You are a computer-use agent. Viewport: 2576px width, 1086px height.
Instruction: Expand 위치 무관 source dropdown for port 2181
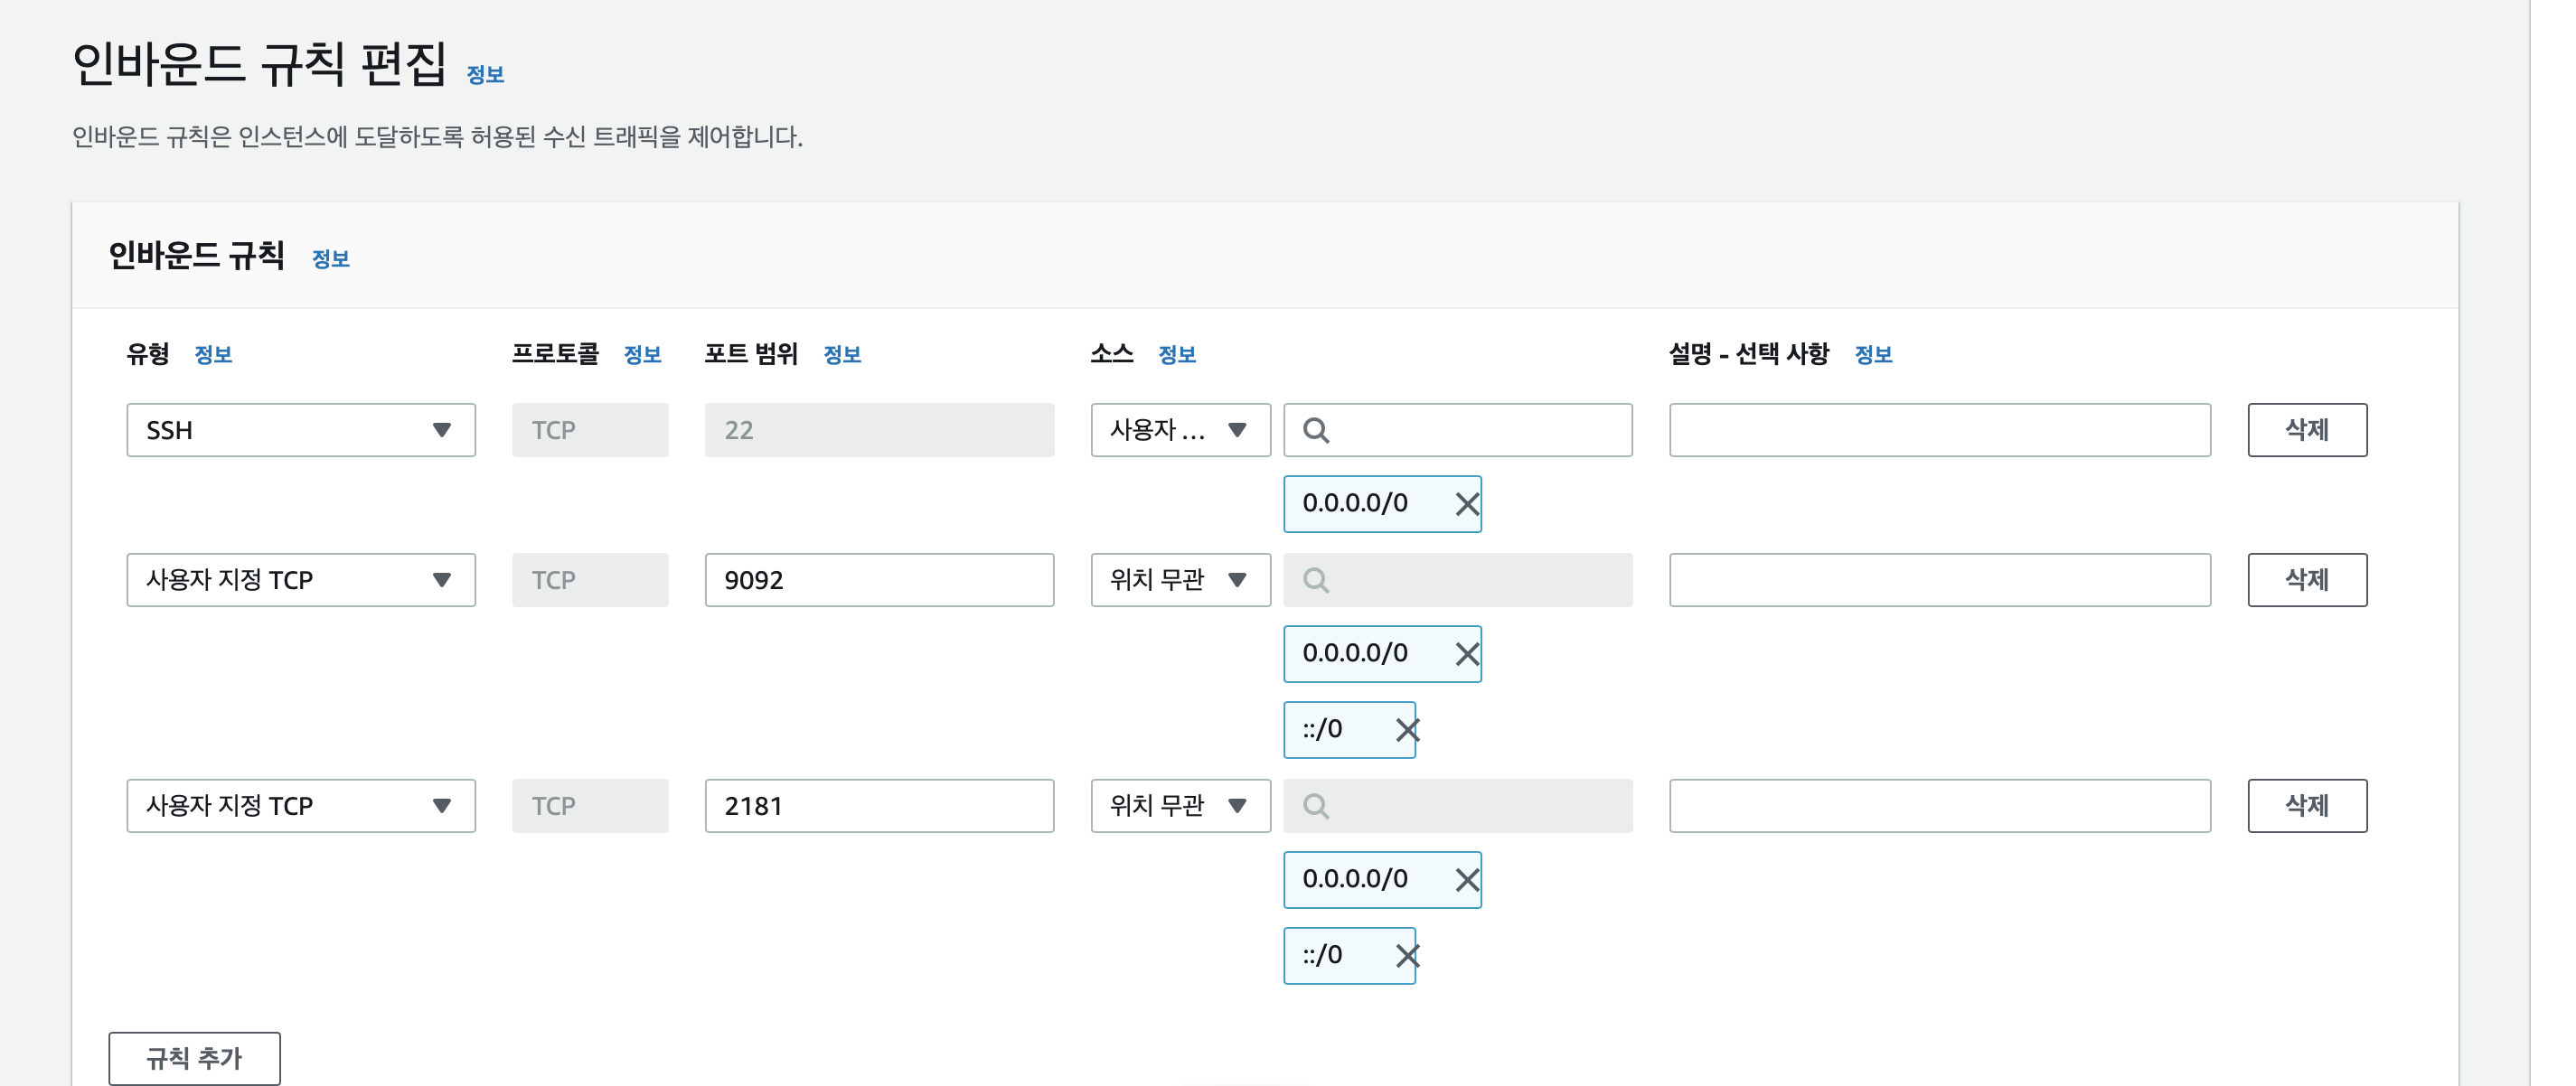1179,806
